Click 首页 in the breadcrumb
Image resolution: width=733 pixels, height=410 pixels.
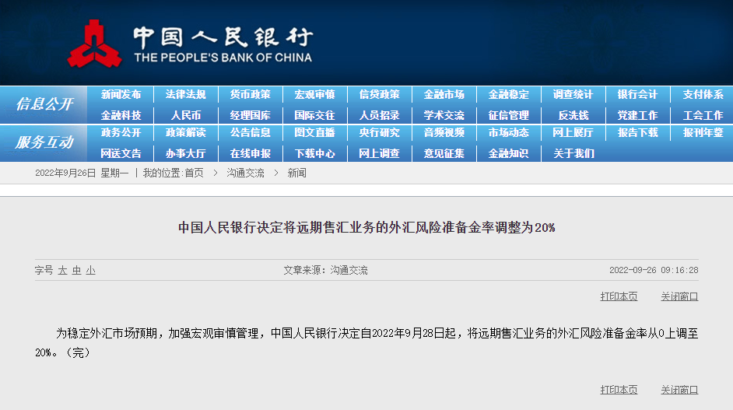click(x=194, y=173)
